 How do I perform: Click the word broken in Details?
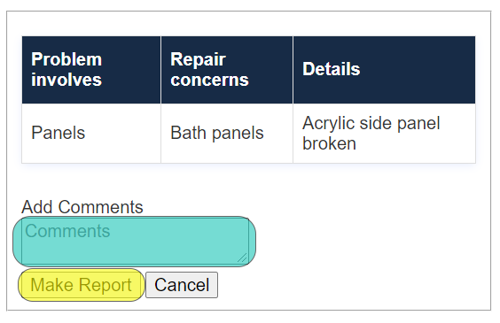pyautogui.click(x=329, y=143)
